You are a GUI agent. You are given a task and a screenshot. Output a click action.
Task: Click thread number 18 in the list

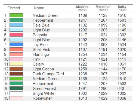tap(6, 98)
